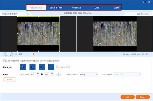Open the Audio tab
The image size is (153, 101).
click(x=97, y=8)
